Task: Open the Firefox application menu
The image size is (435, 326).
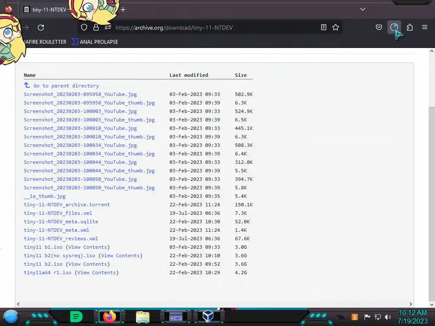Action: click(425, 27)
